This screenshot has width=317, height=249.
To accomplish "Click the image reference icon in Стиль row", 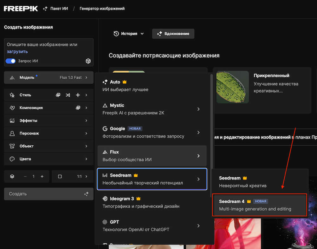I will 58,95.
